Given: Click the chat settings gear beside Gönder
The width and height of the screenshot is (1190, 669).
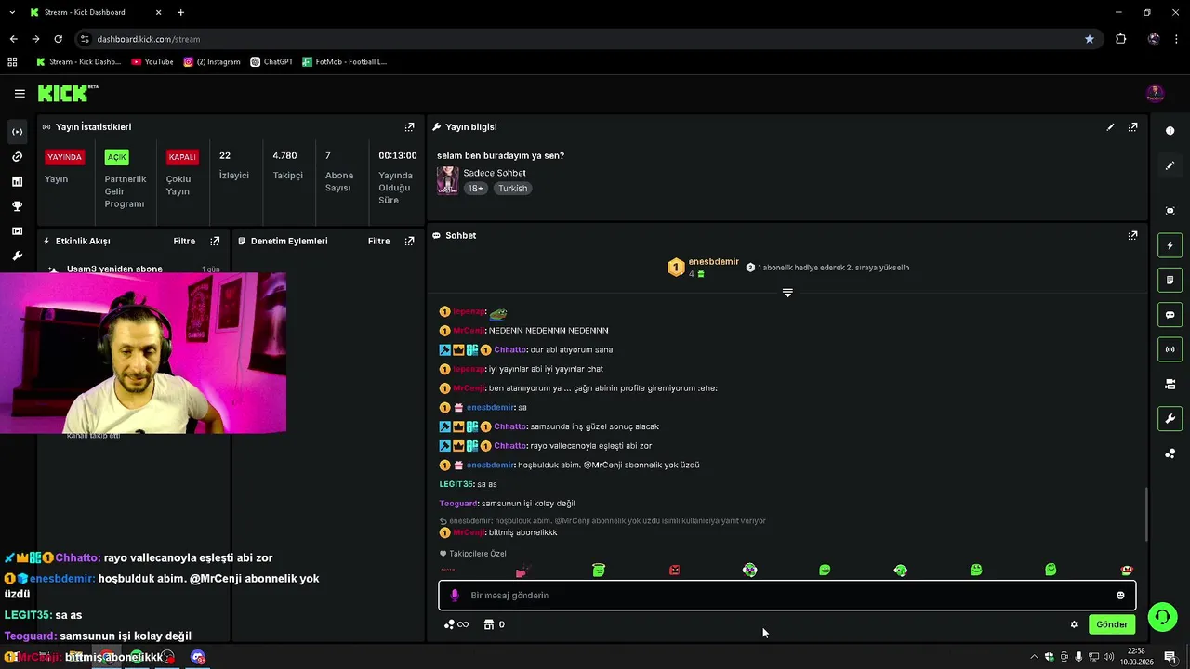Looking at the screenshot, I should pyautogui.click(x=1074, y=624).
